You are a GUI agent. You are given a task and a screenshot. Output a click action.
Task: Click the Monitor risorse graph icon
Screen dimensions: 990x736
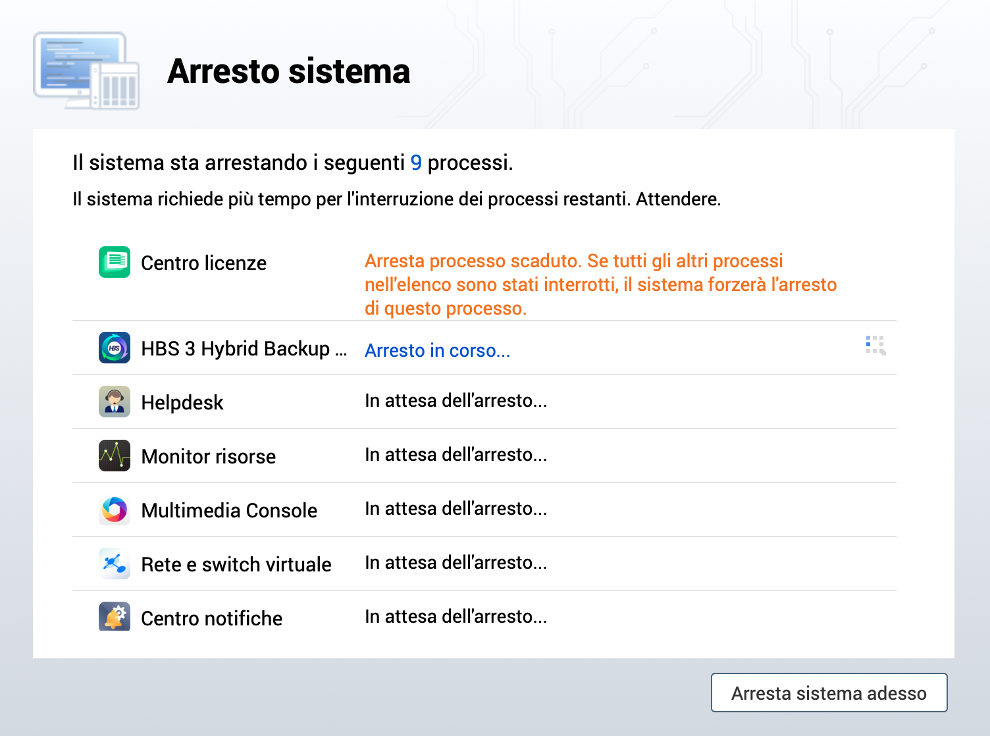point(115,456)
